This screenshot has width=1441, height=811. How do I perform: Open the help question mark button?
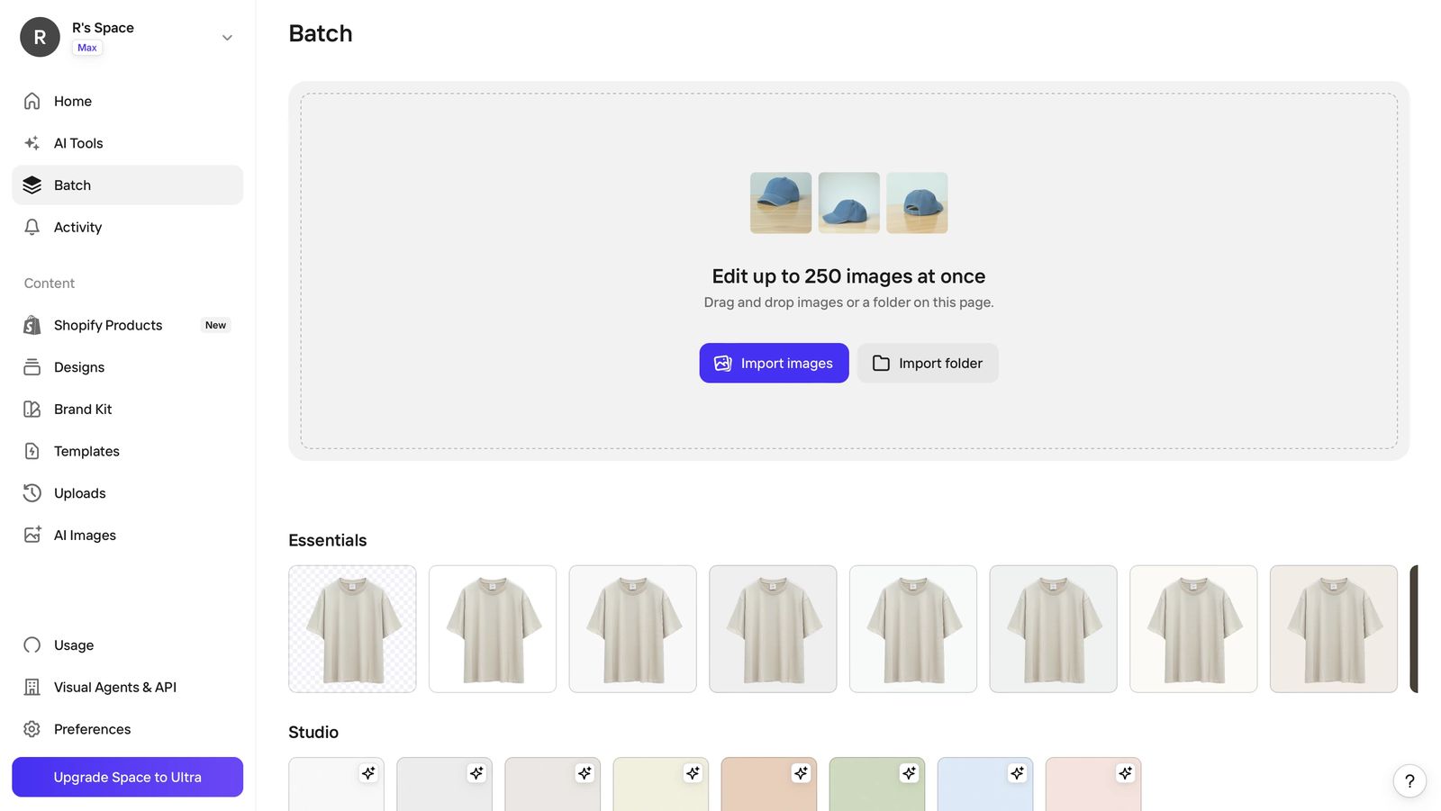click(1409, 781)
